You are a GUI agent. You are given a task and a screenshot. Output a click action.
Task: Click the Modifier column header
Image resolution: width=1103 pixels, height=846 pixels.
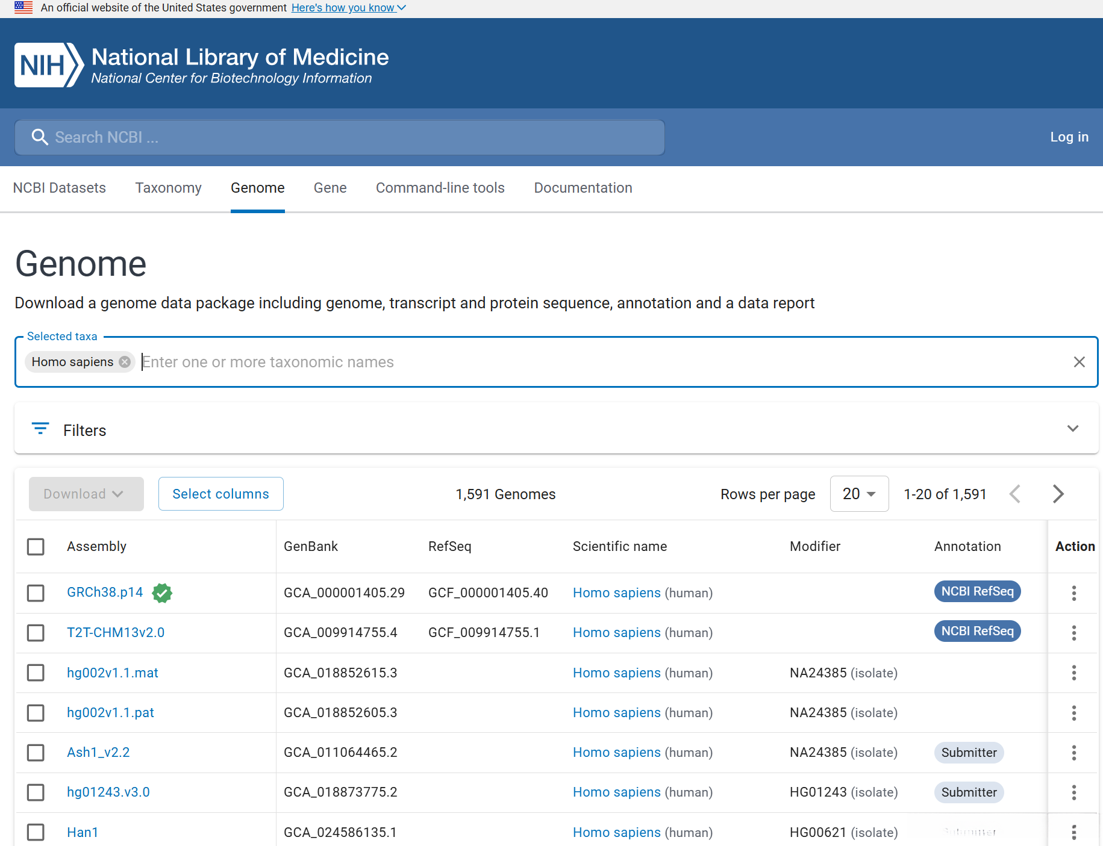pos(815,546)
